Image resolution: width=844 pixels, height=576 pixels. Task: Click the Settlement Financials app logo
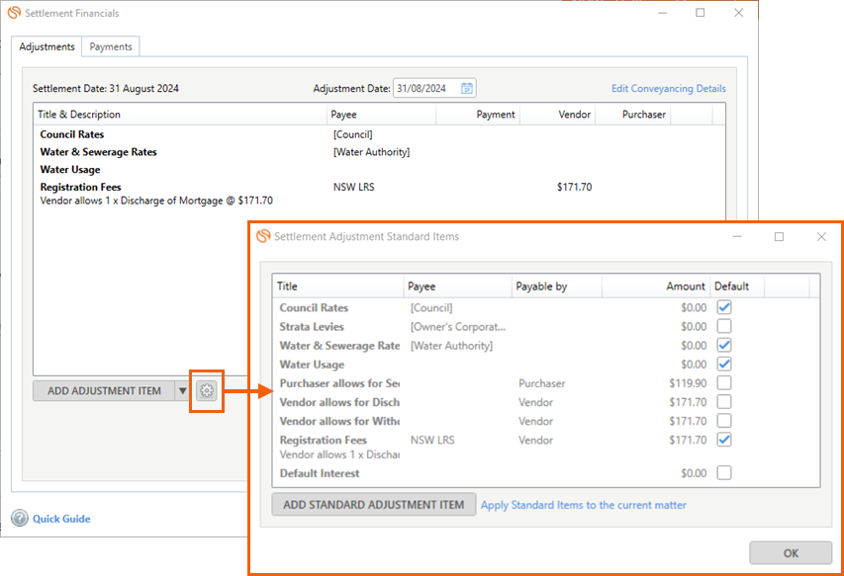coord(14,13)
